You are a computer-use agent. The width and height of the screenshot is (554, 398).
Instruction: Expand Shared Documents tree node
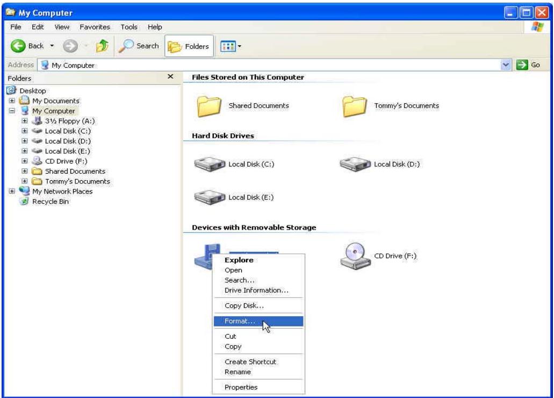[x=24, y=171]
